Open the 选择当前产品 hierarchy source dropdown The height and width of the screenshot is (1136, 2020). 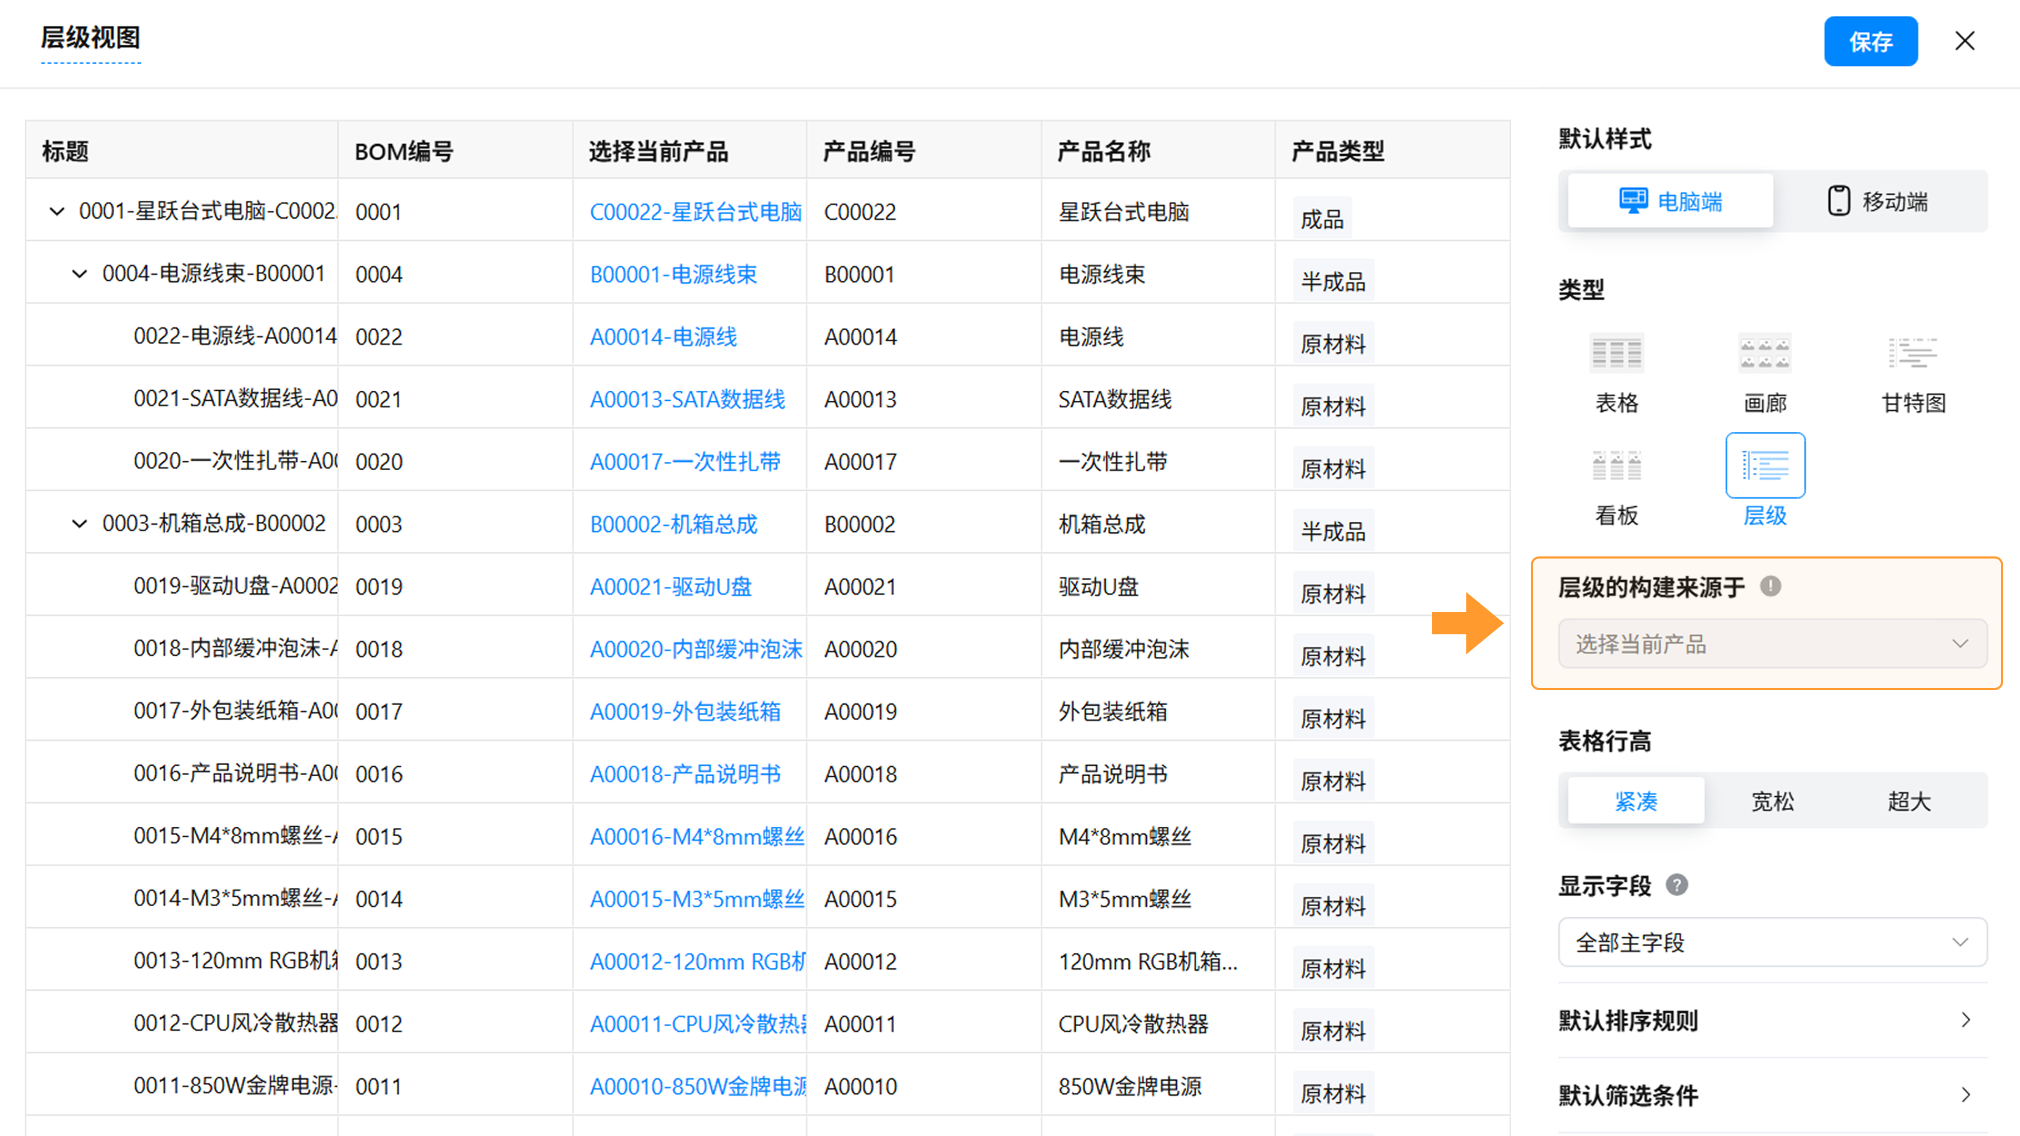[1772, 644]
